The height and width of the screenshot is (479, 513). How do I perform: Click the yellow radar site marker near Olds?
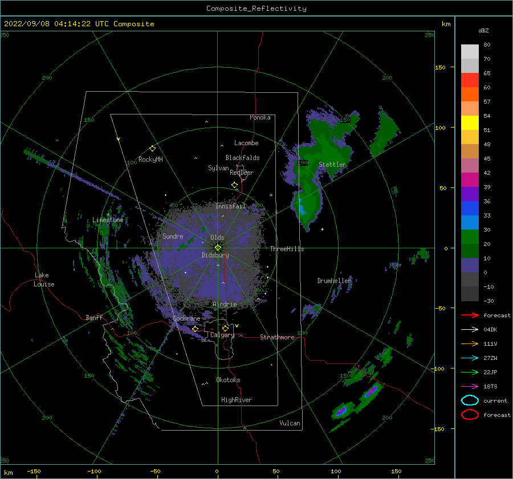tap(218, 248)
